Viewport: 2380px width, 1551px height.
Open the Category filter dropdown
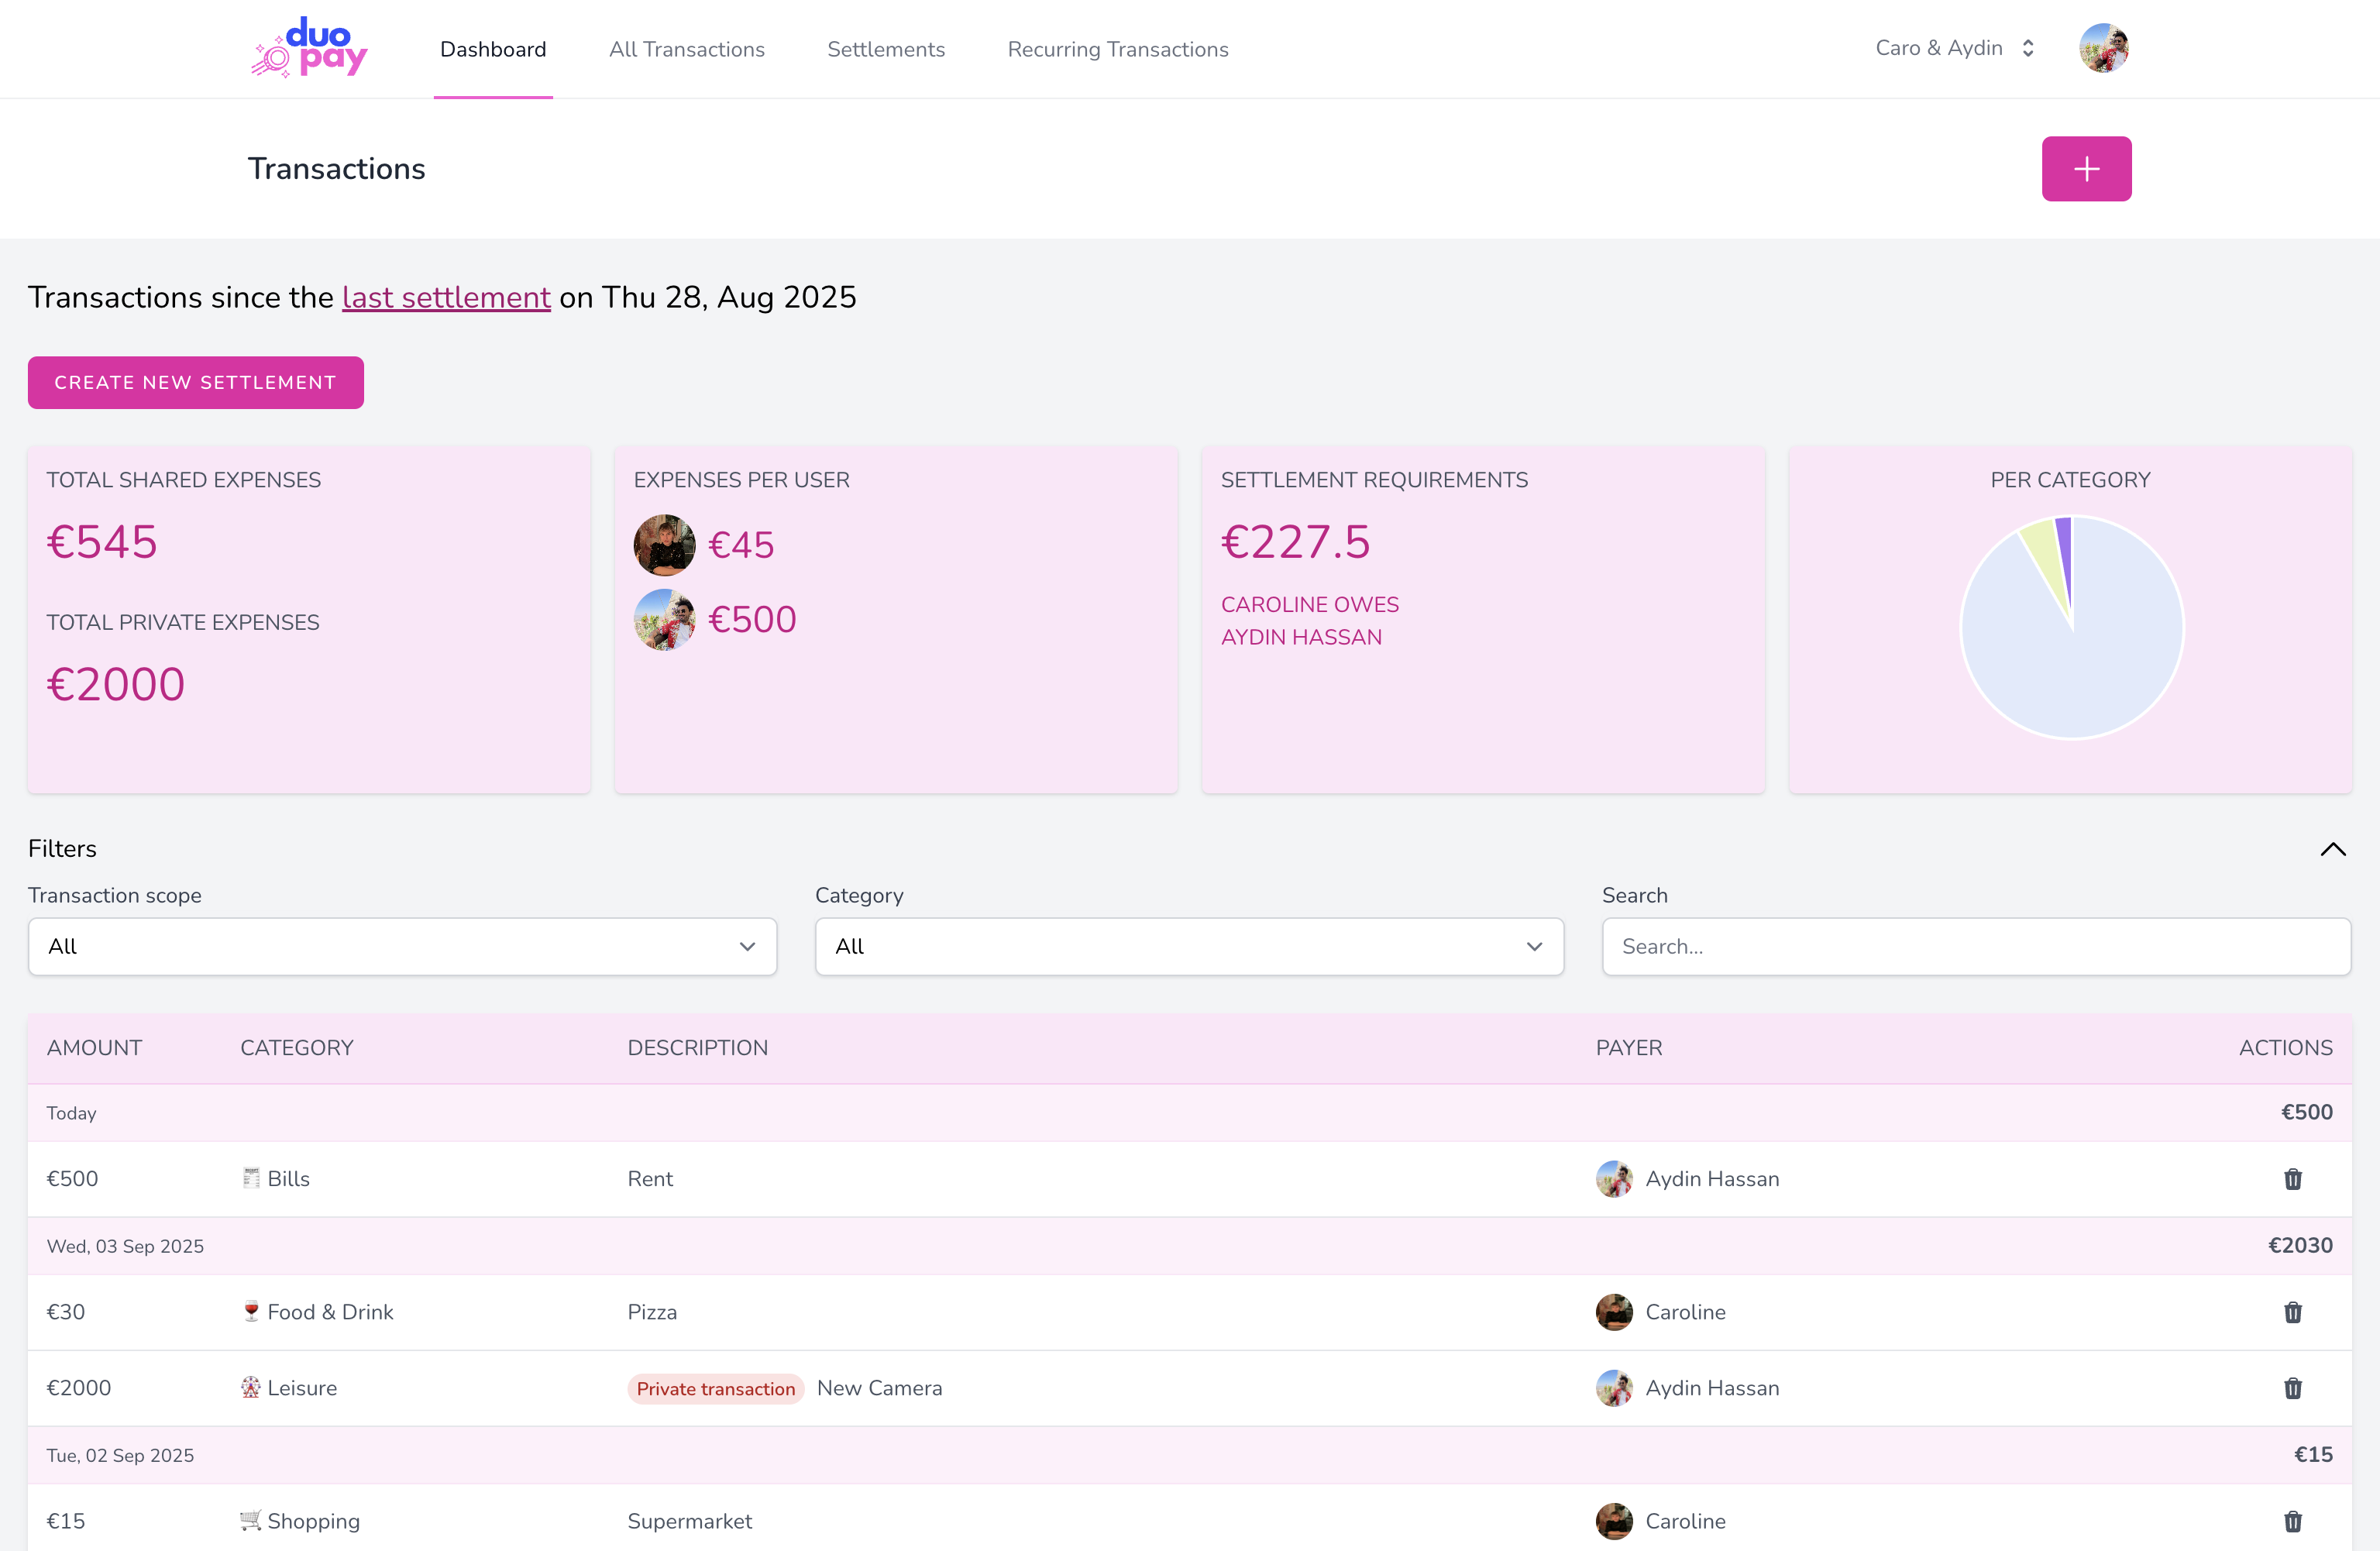(1189, 946)
